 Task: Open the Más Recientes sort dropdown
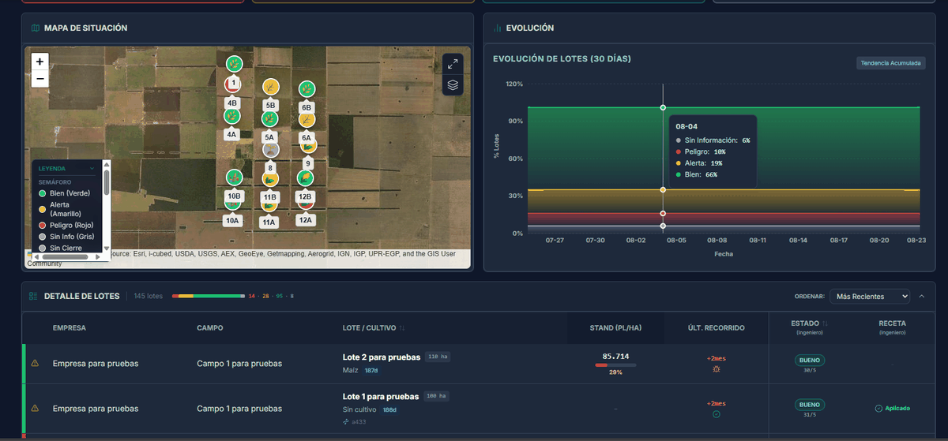(869, 297)
